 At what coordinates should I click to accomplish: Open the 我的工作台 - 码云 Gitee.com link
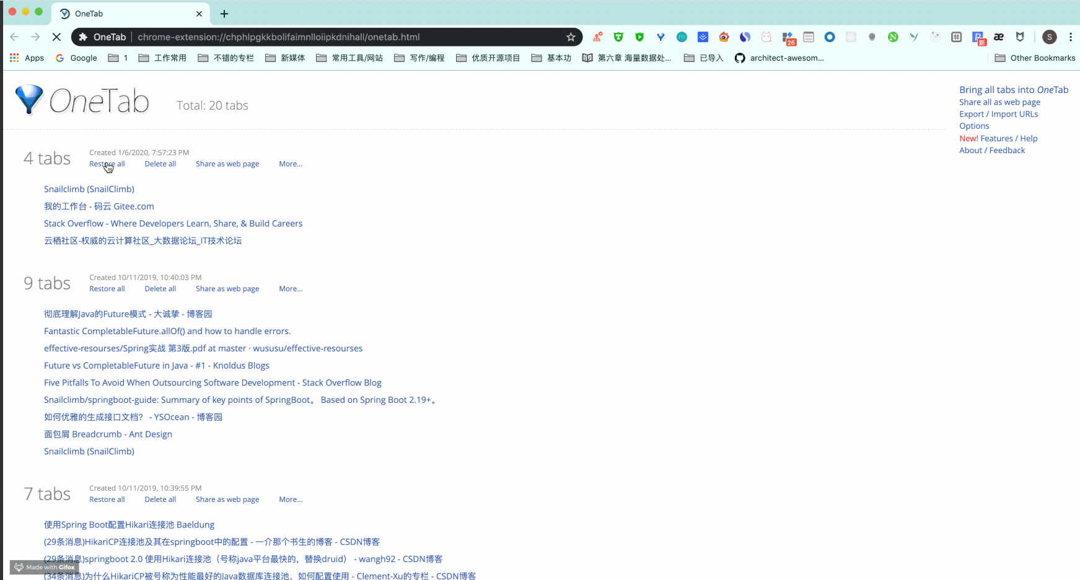(x=99, y=206)
